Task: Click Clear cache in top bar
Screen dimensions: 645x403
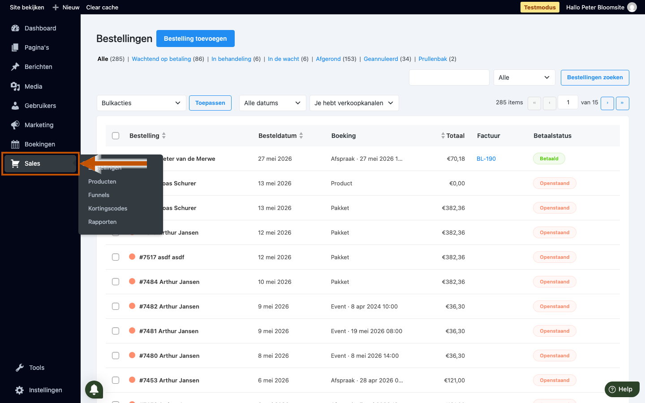Action: point(102,7)
